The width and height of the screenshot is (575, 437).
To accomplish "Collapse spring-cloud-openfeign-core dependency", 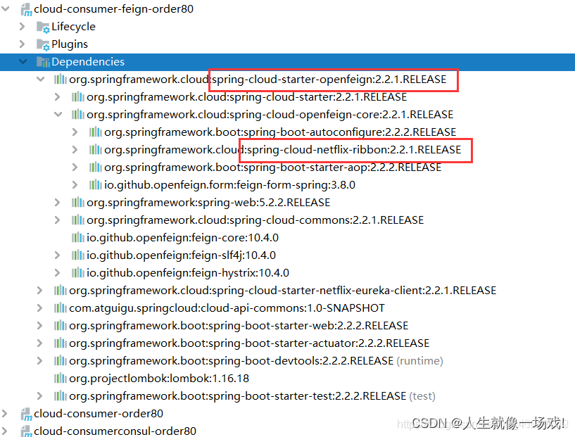I will (x=58, y=115).
